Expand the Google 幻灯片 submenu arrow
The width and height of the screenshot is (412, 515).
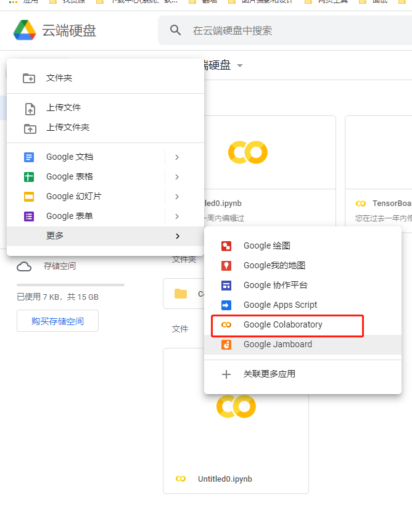click(177, 197)
